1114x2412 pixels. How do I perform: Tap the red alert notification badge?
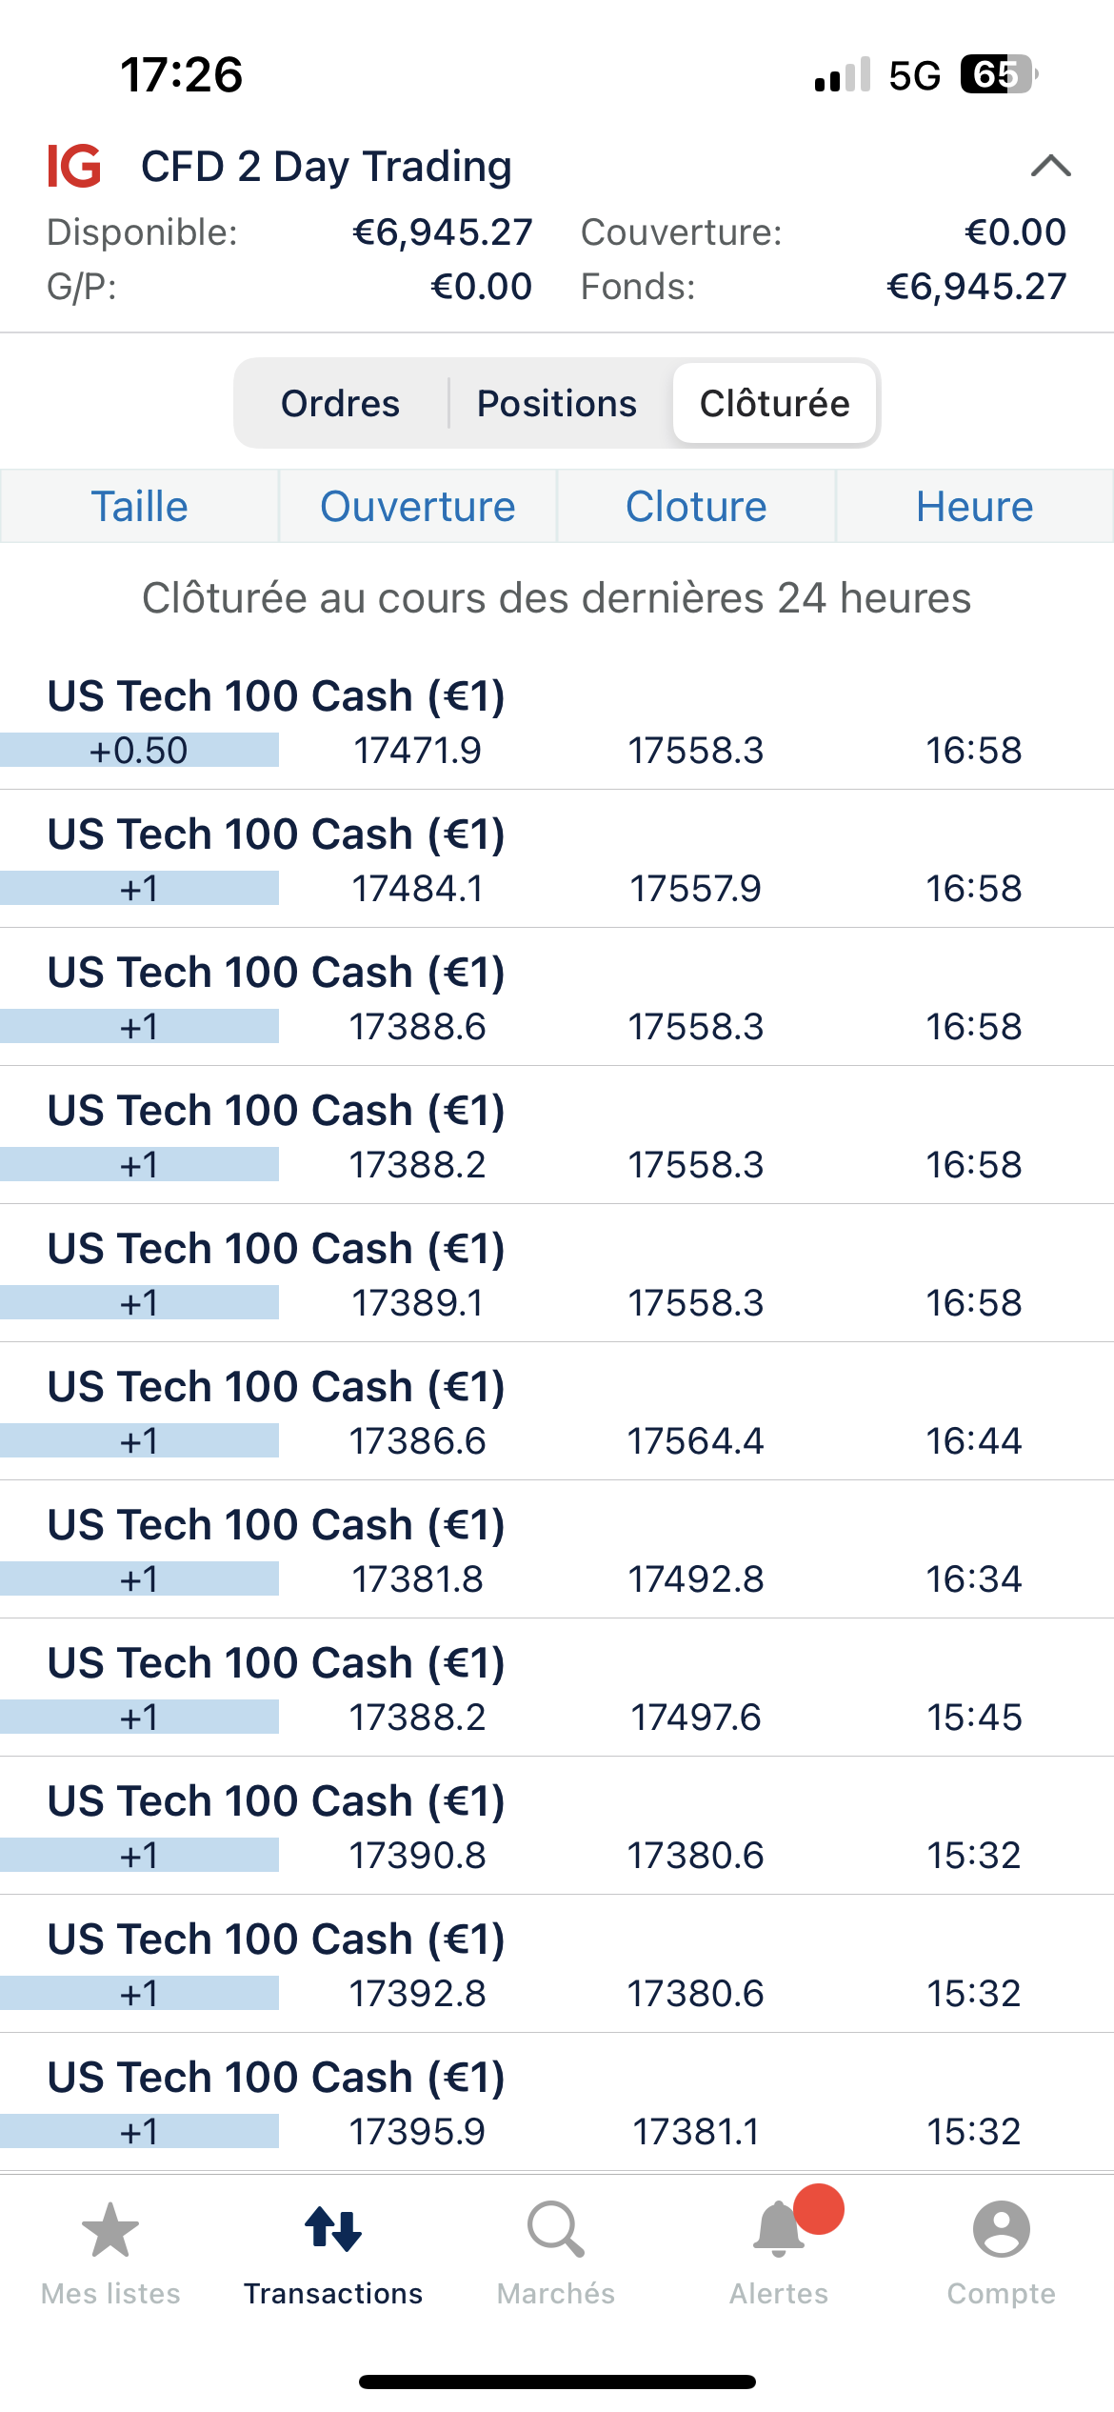point(819,2208)
